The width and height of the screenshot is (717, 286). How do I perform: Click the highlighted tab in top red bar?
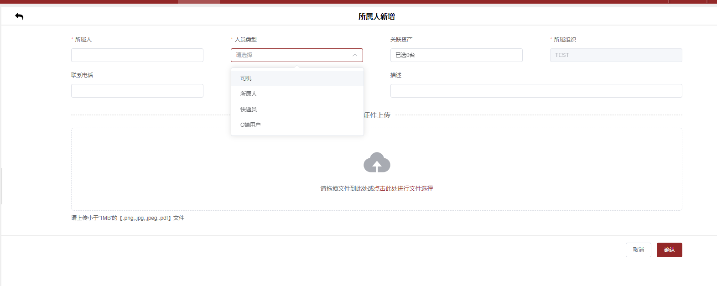(198, 2)
